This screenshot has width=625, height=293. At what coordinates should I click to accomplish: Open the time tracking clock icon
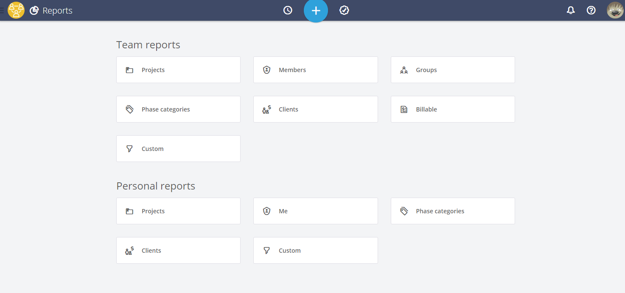click(288, 10)
